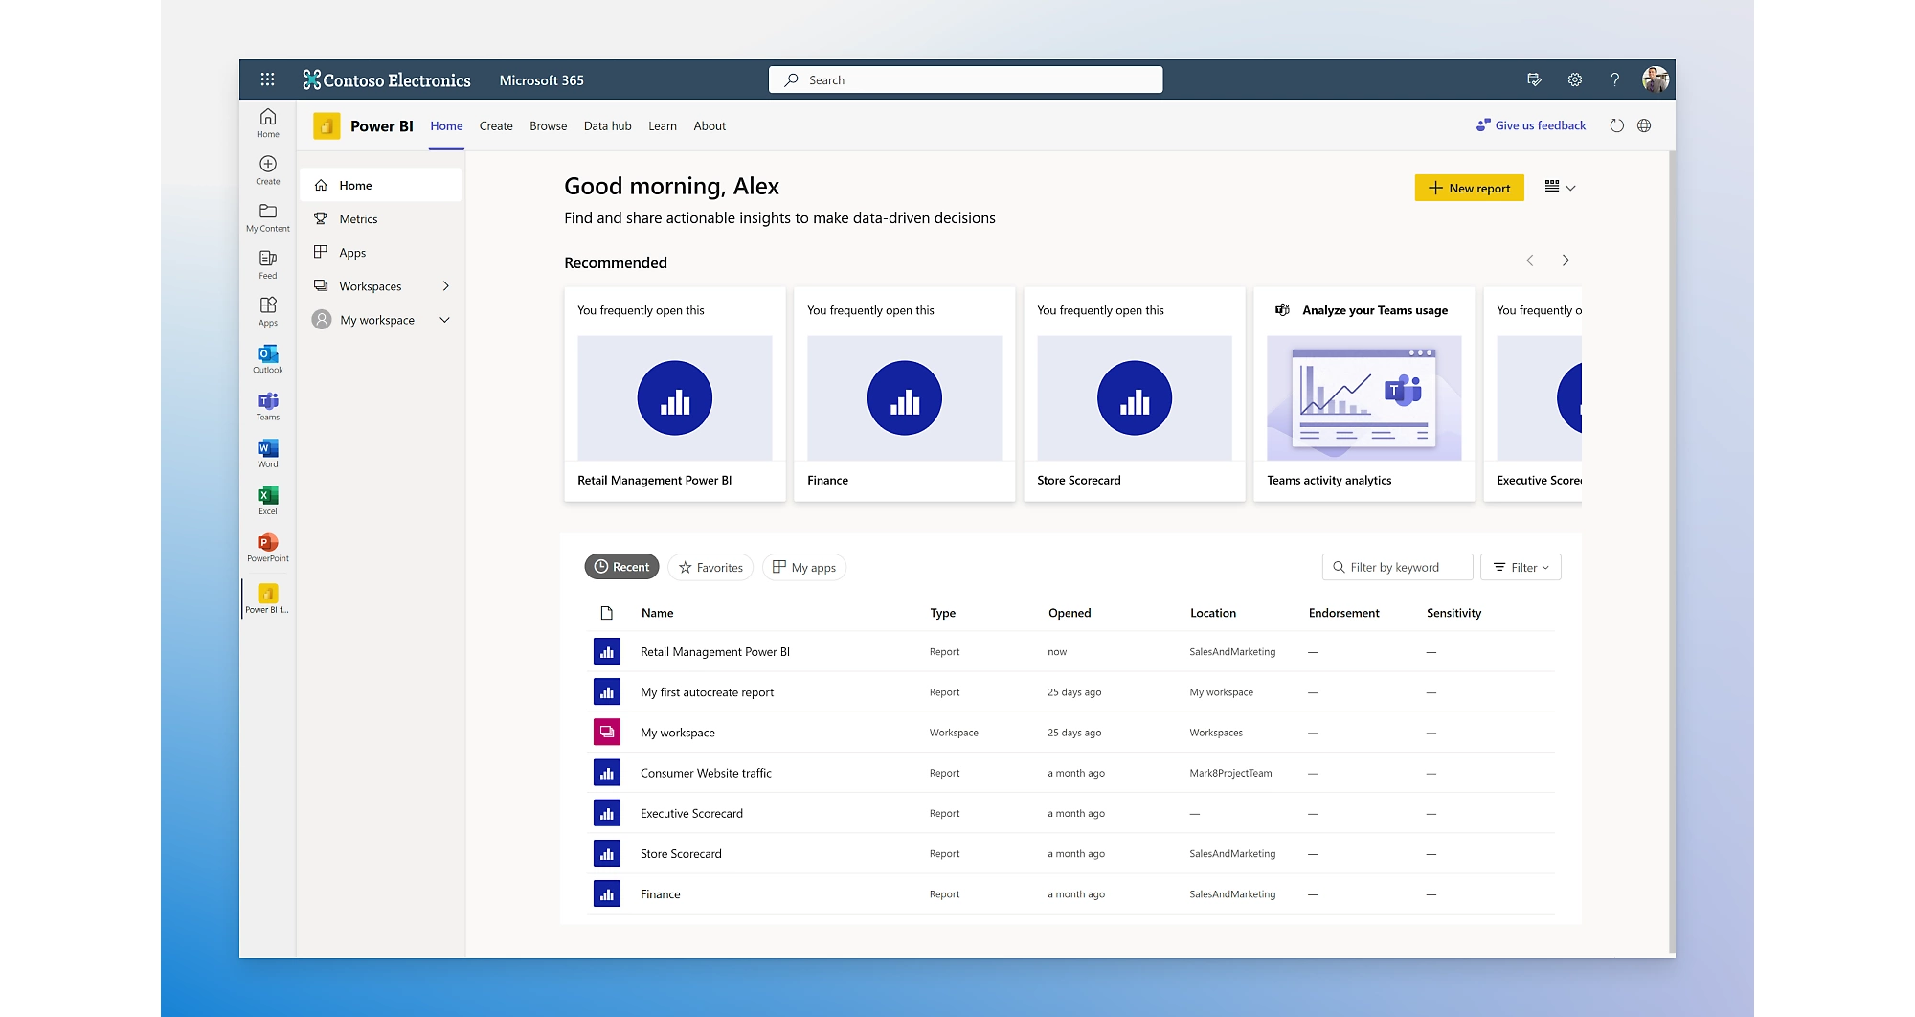Open Create in the left app rail
1915x1017 pixels.
pyautogui.click(x=268, y=169)
